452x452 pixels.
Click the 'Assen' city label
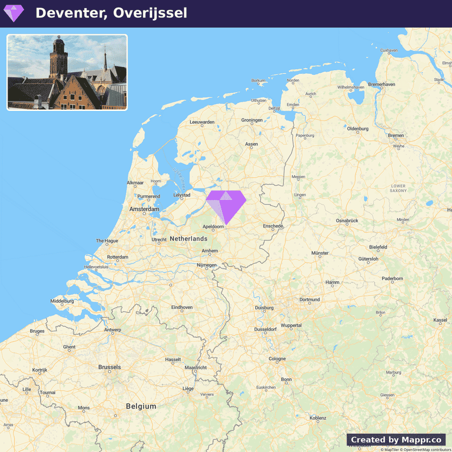click(x=252, y=144)
